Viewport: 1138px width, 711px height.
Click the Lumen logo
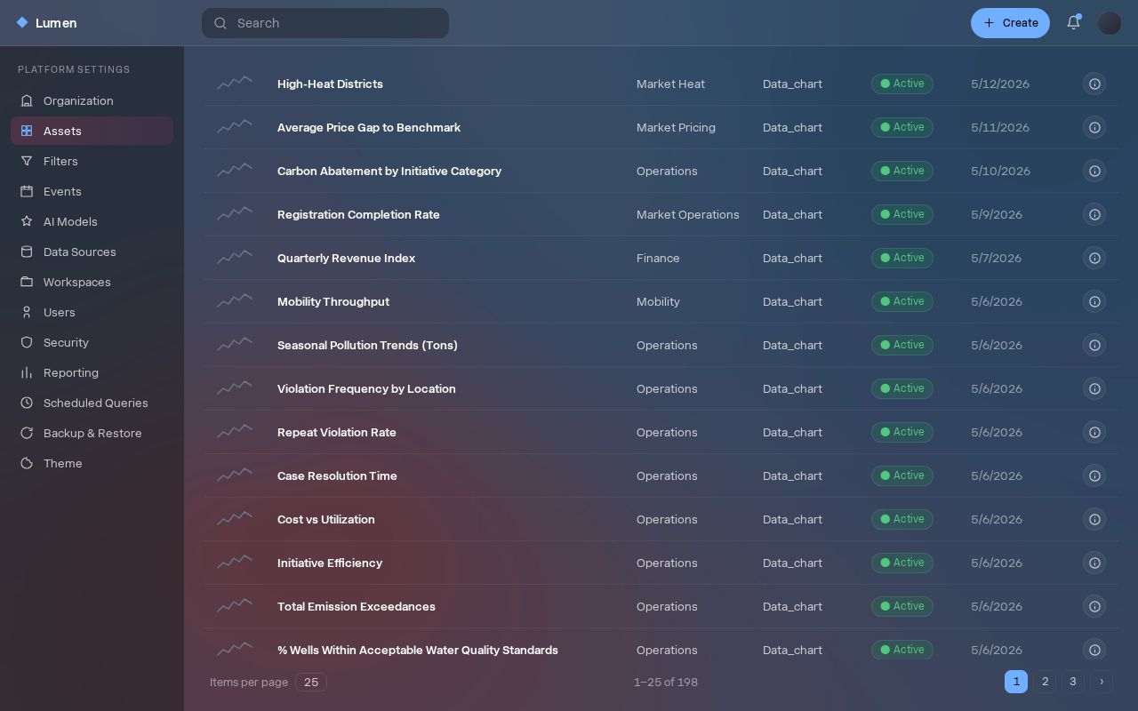(x=46, y=23)
